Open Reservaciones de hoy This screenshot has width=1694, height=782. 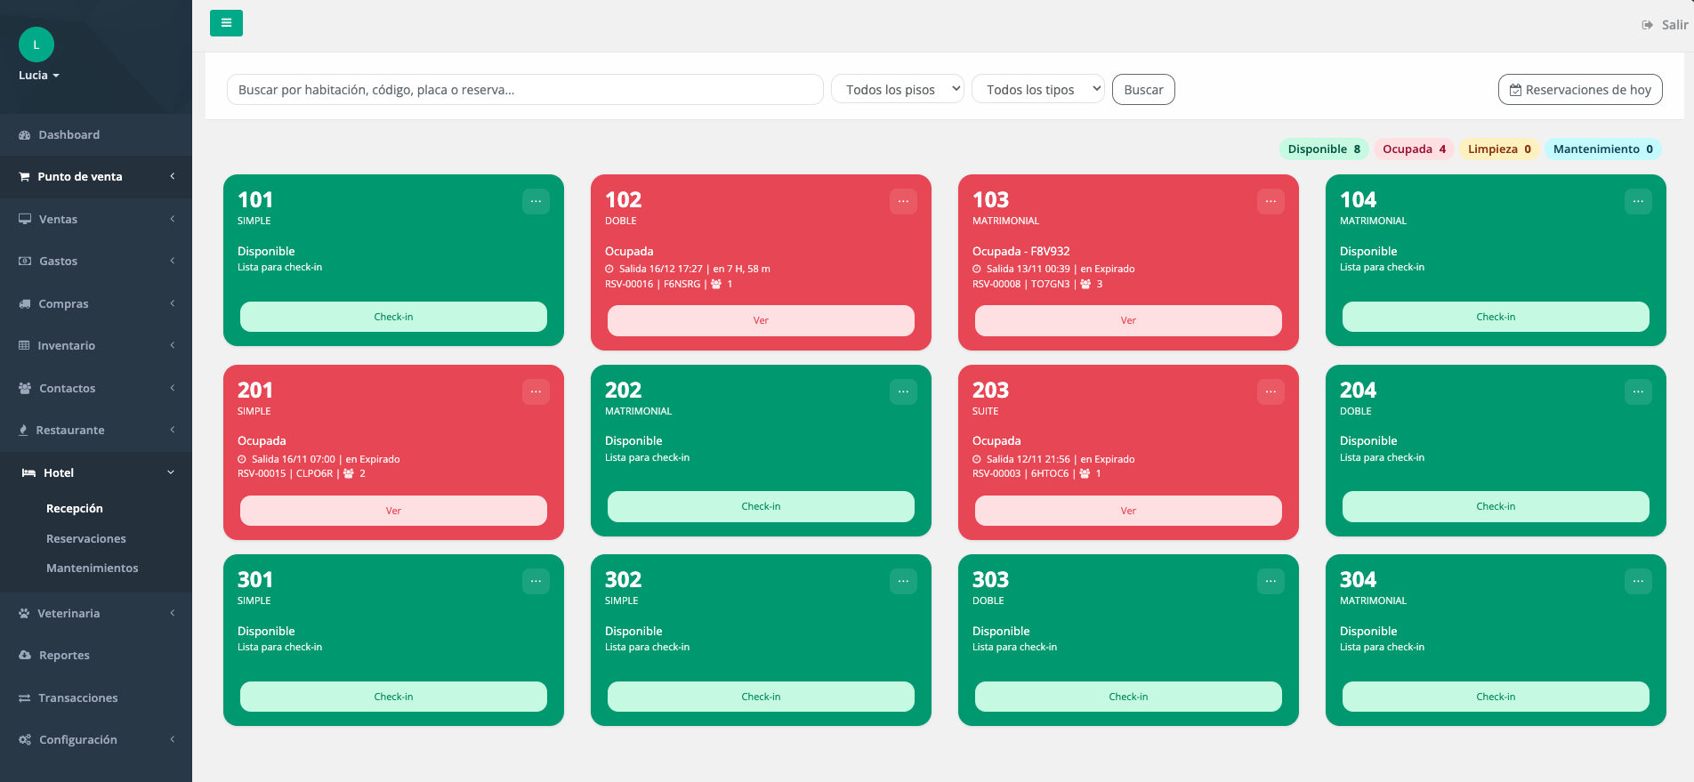click(x=1580, y=89)
